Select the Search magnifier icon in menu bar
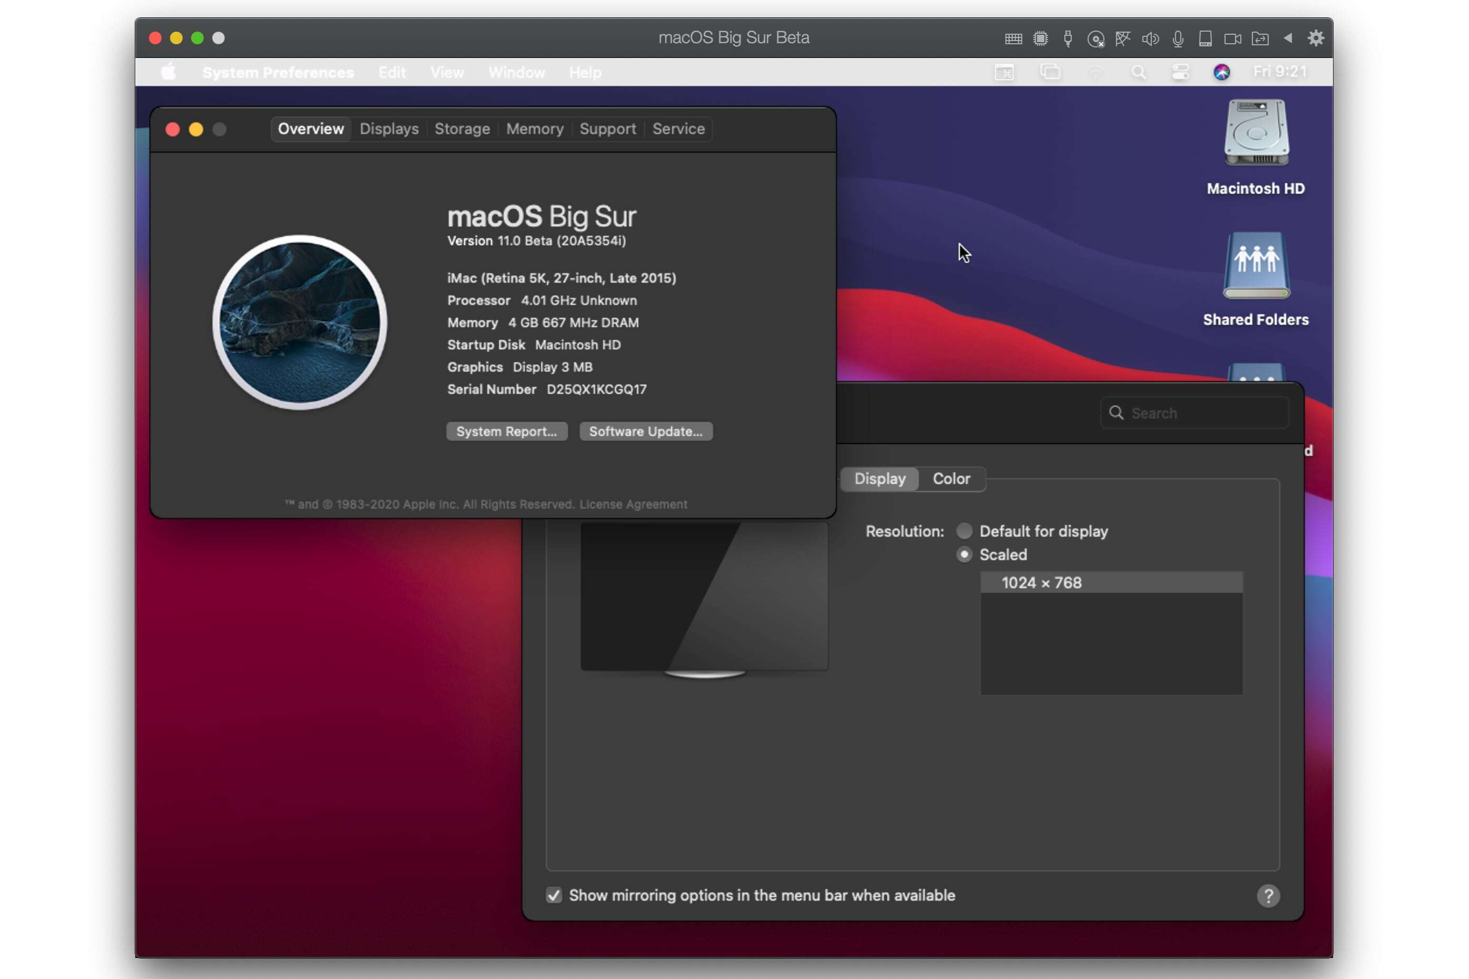Image resolution: width=1469 pixels, height=979 pixels. click(1139, 71)
